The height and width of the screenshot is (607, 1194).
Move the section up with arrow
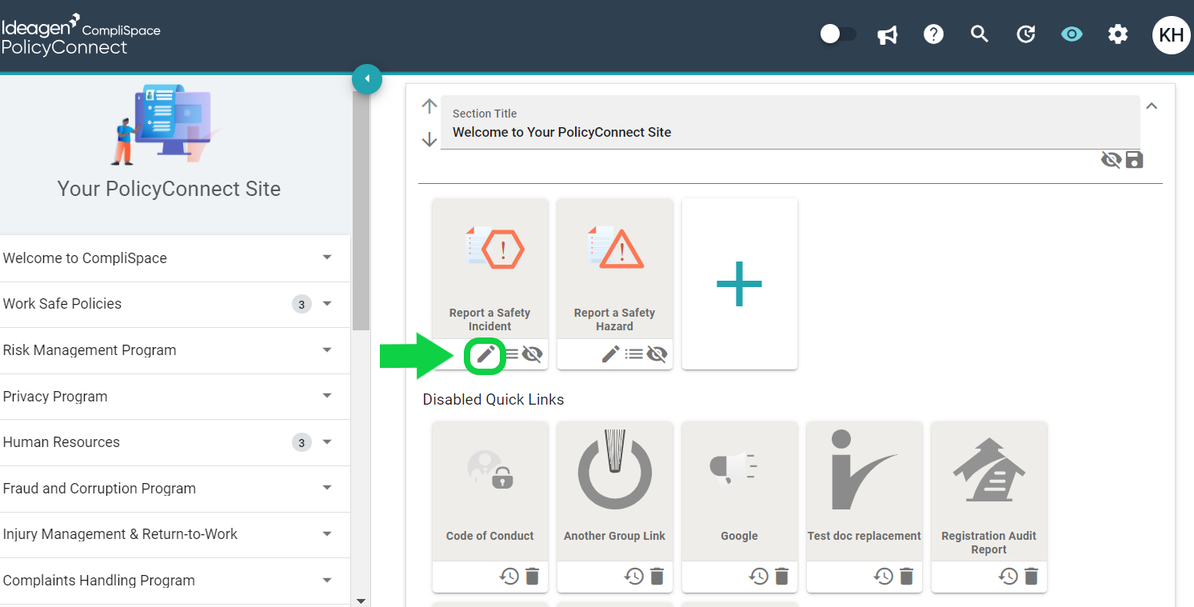tap(429, 106)
